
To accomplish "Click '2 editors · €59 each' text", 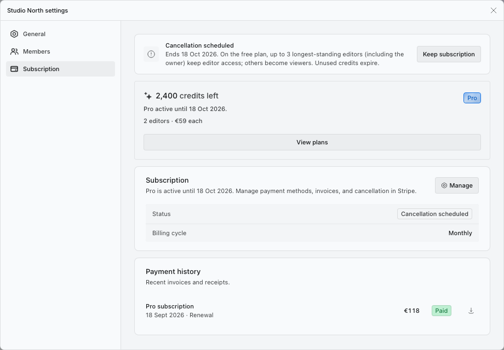I will click(173, 121).
